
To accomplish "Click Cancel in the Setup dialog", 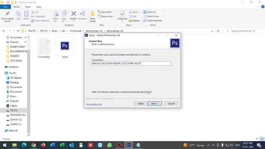I will 171,103.
